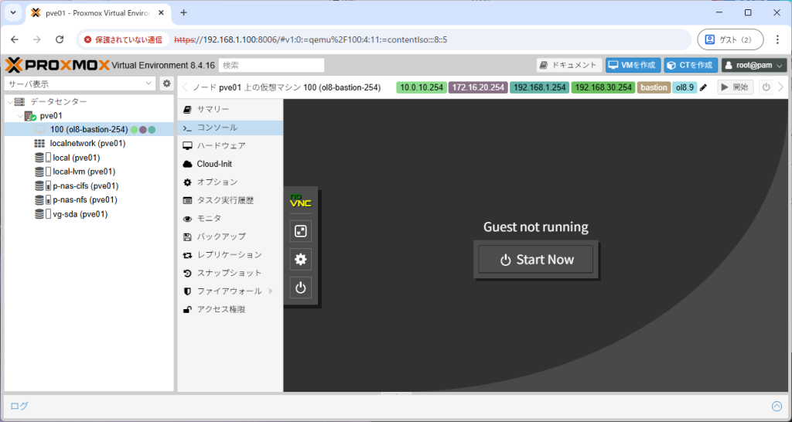Expand the log panel with arrow icon
The image size is (792, 422).
(x=777, y=406)
